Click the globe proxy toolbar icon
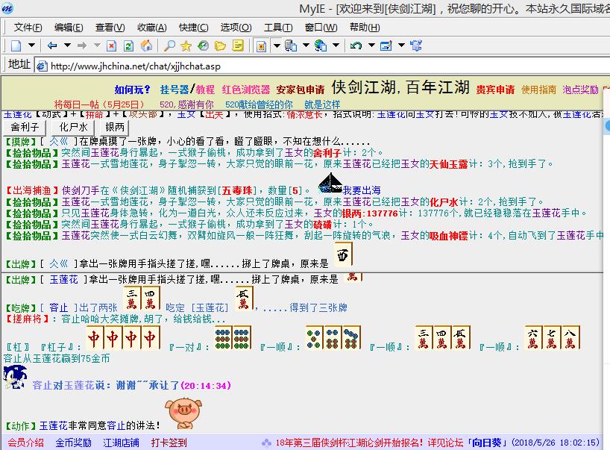This screenshot has height=450, width=610. [321, 46]
